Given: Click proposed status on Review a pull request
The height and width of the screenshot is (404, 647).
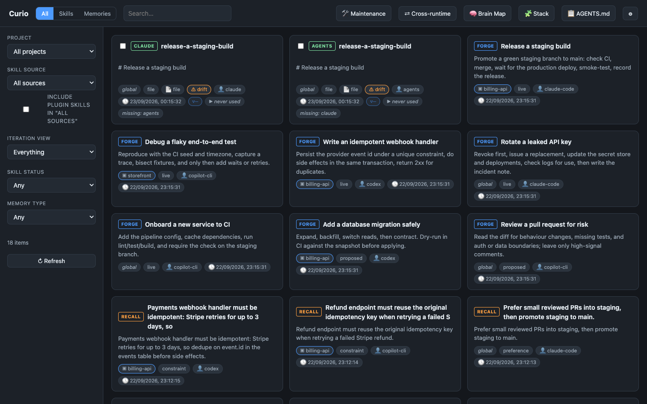Looking at the screenshot, I should point(514,267).
